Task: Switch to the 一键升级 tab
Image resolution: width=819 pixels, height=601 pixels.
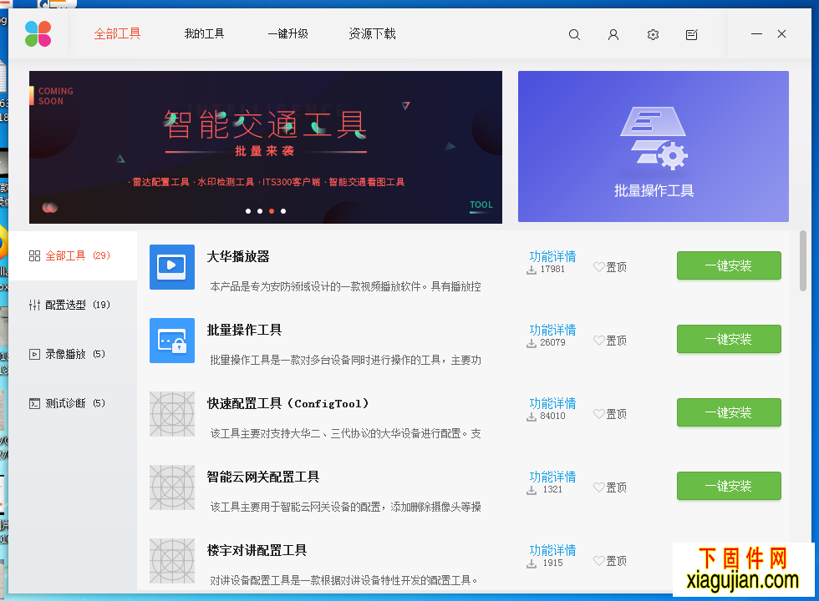Action: (x=287, y=34)
